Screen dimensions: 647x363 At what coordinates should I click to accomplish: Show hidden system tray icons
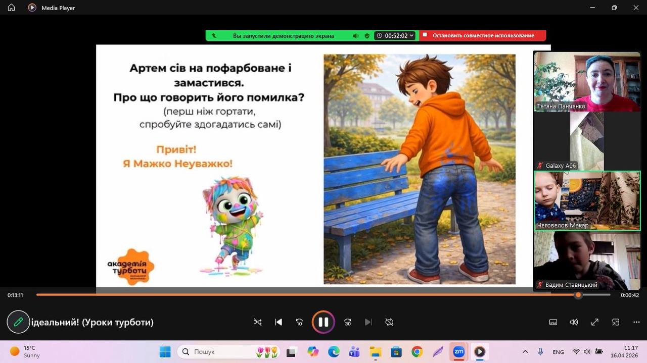525,352
